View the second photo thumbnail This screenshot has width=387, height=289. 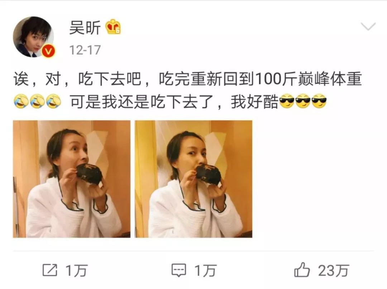pyautogui.click(x=193, y=179)
